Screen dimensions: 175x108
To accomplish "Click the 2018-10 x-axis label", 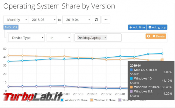I will click(x=78, y=94).
